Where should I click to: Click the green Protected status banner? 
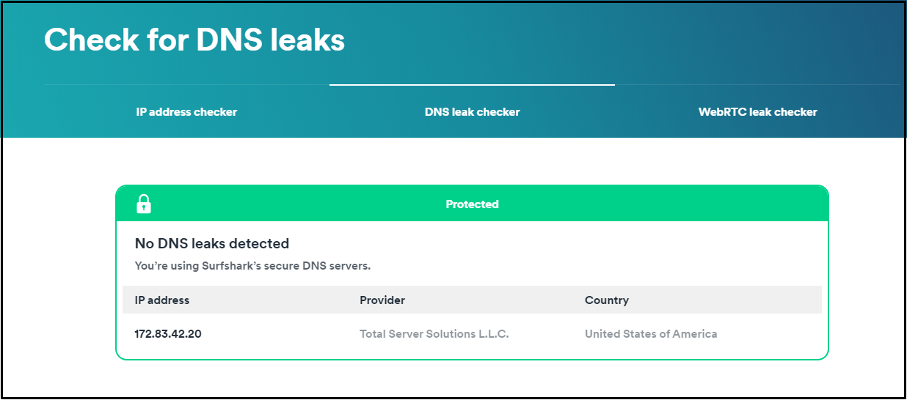(x=472, y=204)
